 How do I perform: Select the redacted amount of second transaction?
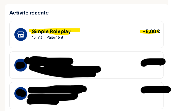coord(153,62)
